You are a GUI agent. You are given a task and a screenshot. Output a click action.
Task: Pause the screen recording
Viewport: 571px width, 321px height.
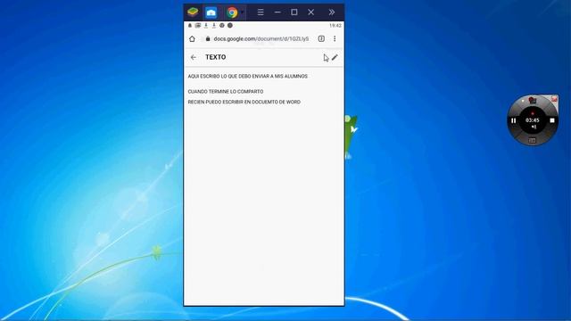pos(514,120)
